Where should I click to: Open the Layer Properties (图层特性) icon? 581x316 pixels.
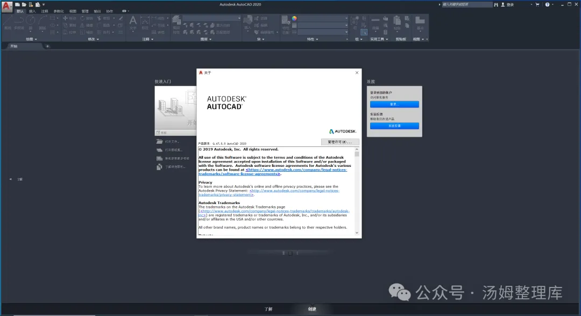[176, 24]
